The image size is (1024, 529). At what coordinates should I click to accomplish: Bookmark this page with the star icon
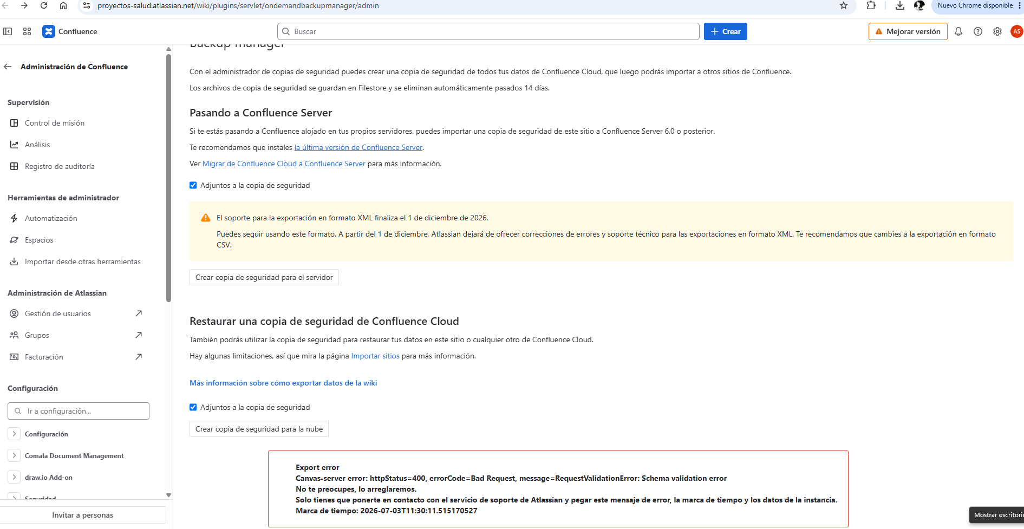(844, 5)
